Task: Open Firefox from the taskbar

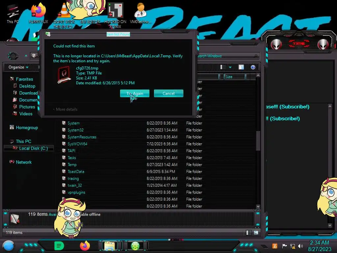Action: 85,245
